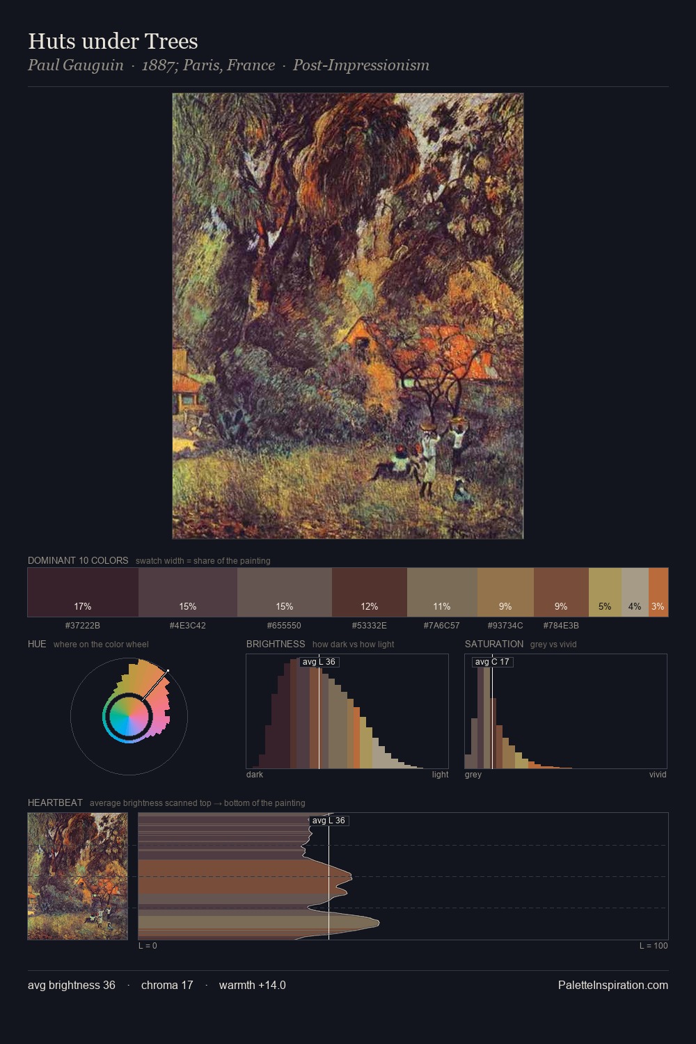Pick the first 9% swatch #93734C
Screen dimensions: 696x1044
coord(505,592)
